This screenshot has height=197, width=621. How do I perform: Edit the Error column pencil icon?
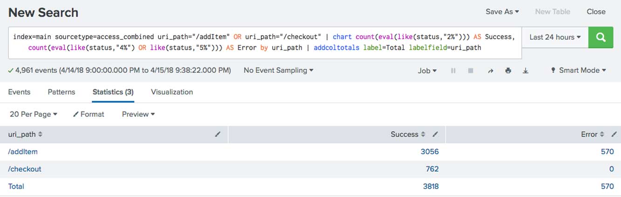(x=614, y=134)
